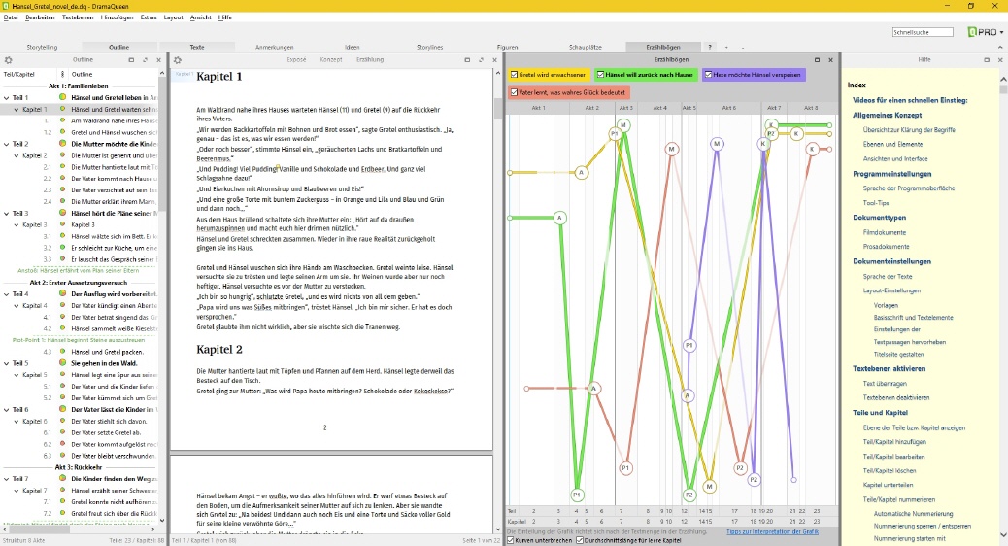Viewport: 1008px width, 546px height.
Task: Close the Outline panel
Action: (160, 60)
